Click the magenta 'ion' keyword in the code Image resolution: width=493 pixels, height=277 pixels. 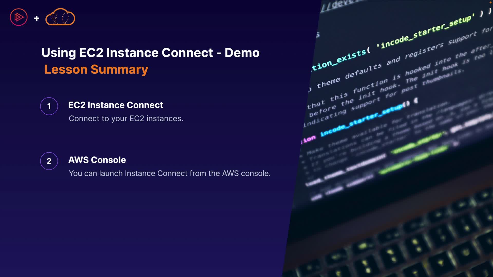309,139
